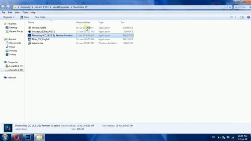Create a New folder from the toolbar
The width and height of the screenshot is (251, 141).
(40, 17)
